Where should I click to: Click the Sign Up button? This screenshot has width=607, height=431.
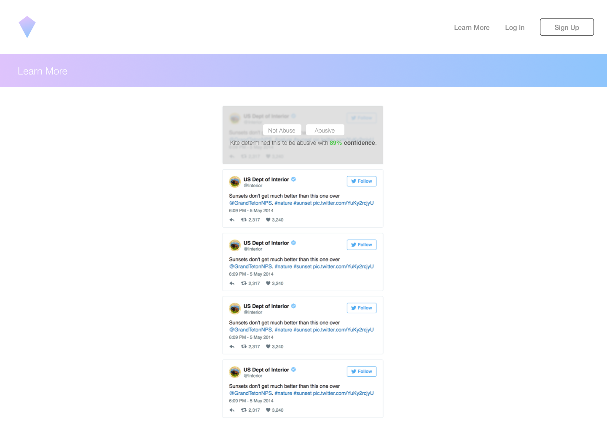click(x=567, y=27)
